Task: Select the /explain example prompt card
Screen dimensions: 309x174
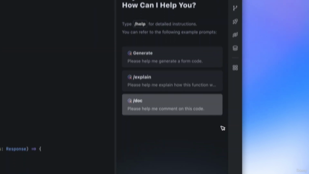Action: tap(172, 81)
